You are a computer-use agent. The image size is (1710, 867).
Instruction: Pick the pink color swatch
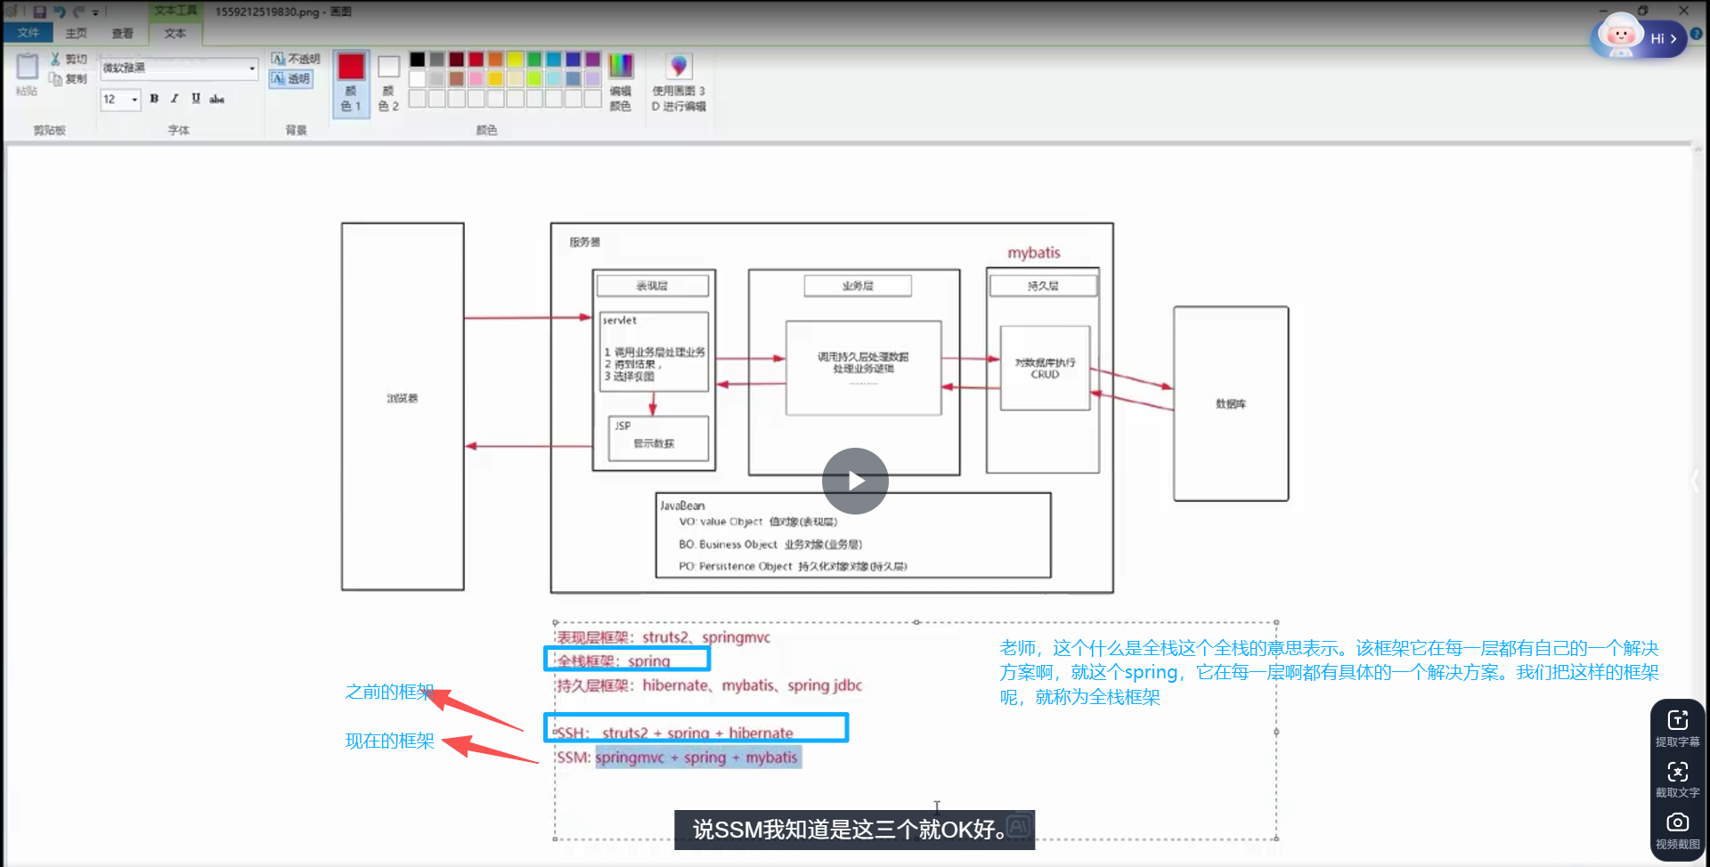coord(476,78)
